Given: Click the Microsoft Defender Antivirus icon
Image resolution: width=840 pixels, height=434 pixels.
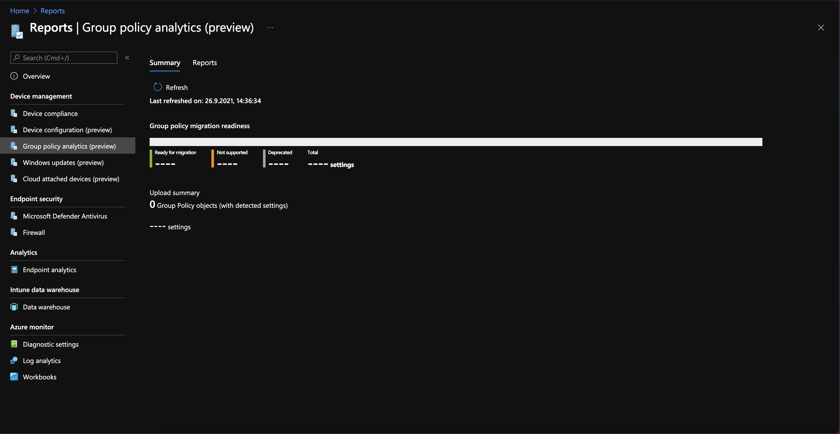Looking at the screenshot, I should tap(14, 216).
